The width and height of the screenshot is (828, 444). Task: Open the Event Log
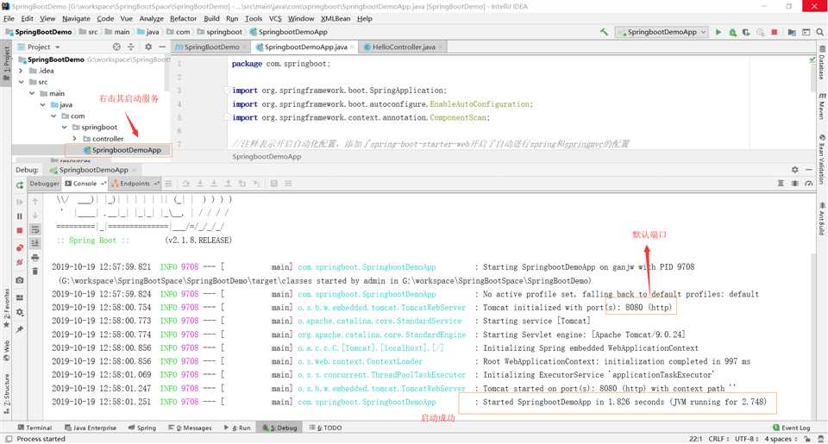(791, 428)
